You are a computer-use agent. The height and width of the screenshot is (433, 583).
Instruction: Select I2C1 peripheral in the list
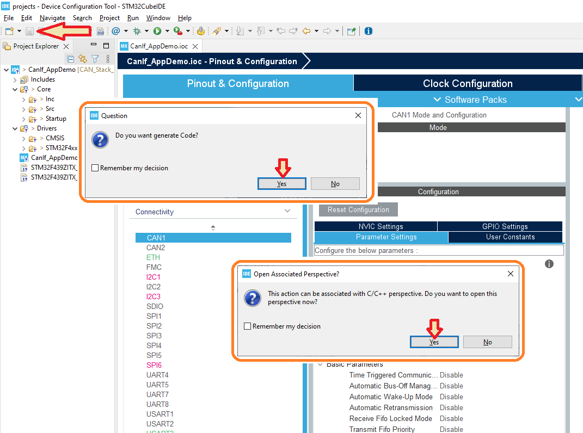(153, 277)
